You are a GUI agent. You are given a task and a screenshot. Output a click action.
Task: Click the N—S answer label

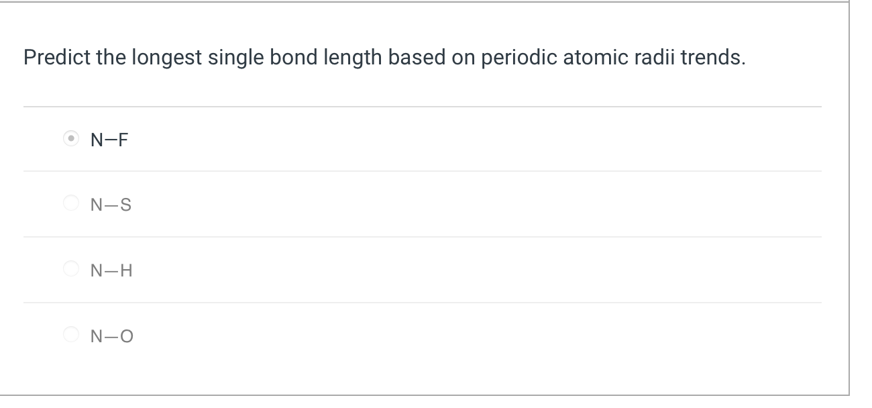(111, 205)
